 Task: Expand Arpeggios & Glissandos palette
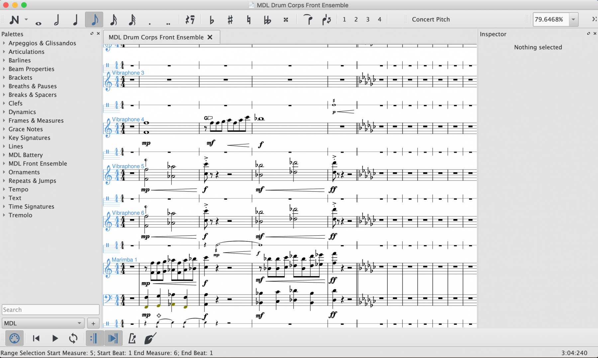pyautogui.click(x=4, y=43)
